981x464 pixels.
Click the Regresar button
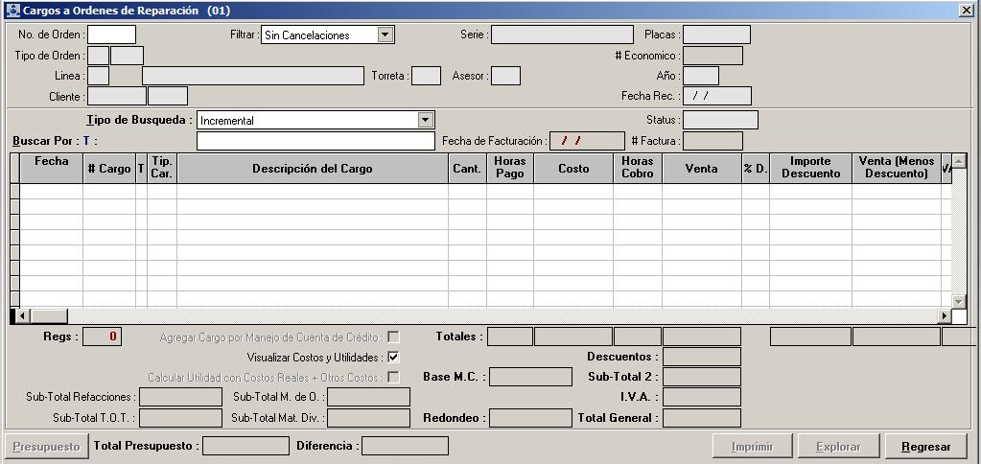(925, 447)
